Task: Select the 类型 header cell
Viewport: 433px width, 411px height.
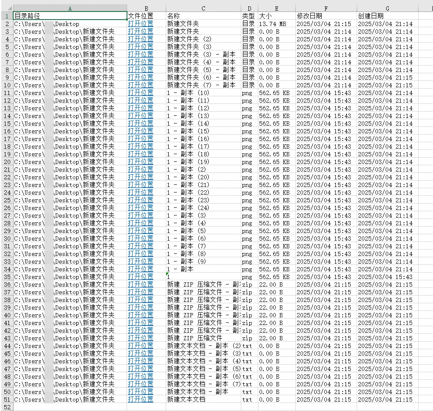Action: coord(249,16)
